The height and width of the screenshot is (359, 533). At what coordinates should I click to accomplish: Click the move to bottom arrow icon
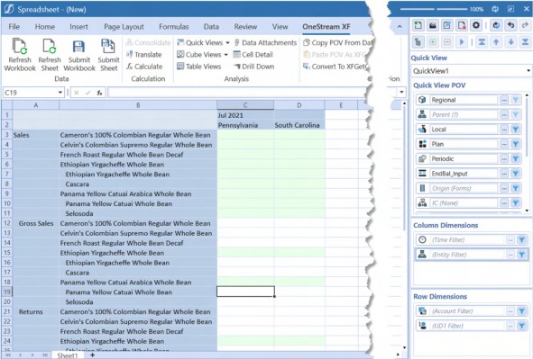525,42
